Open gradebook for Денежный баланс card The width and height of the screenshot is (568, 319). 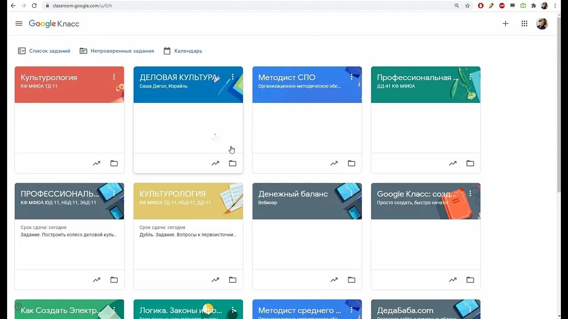click(334, 280)
